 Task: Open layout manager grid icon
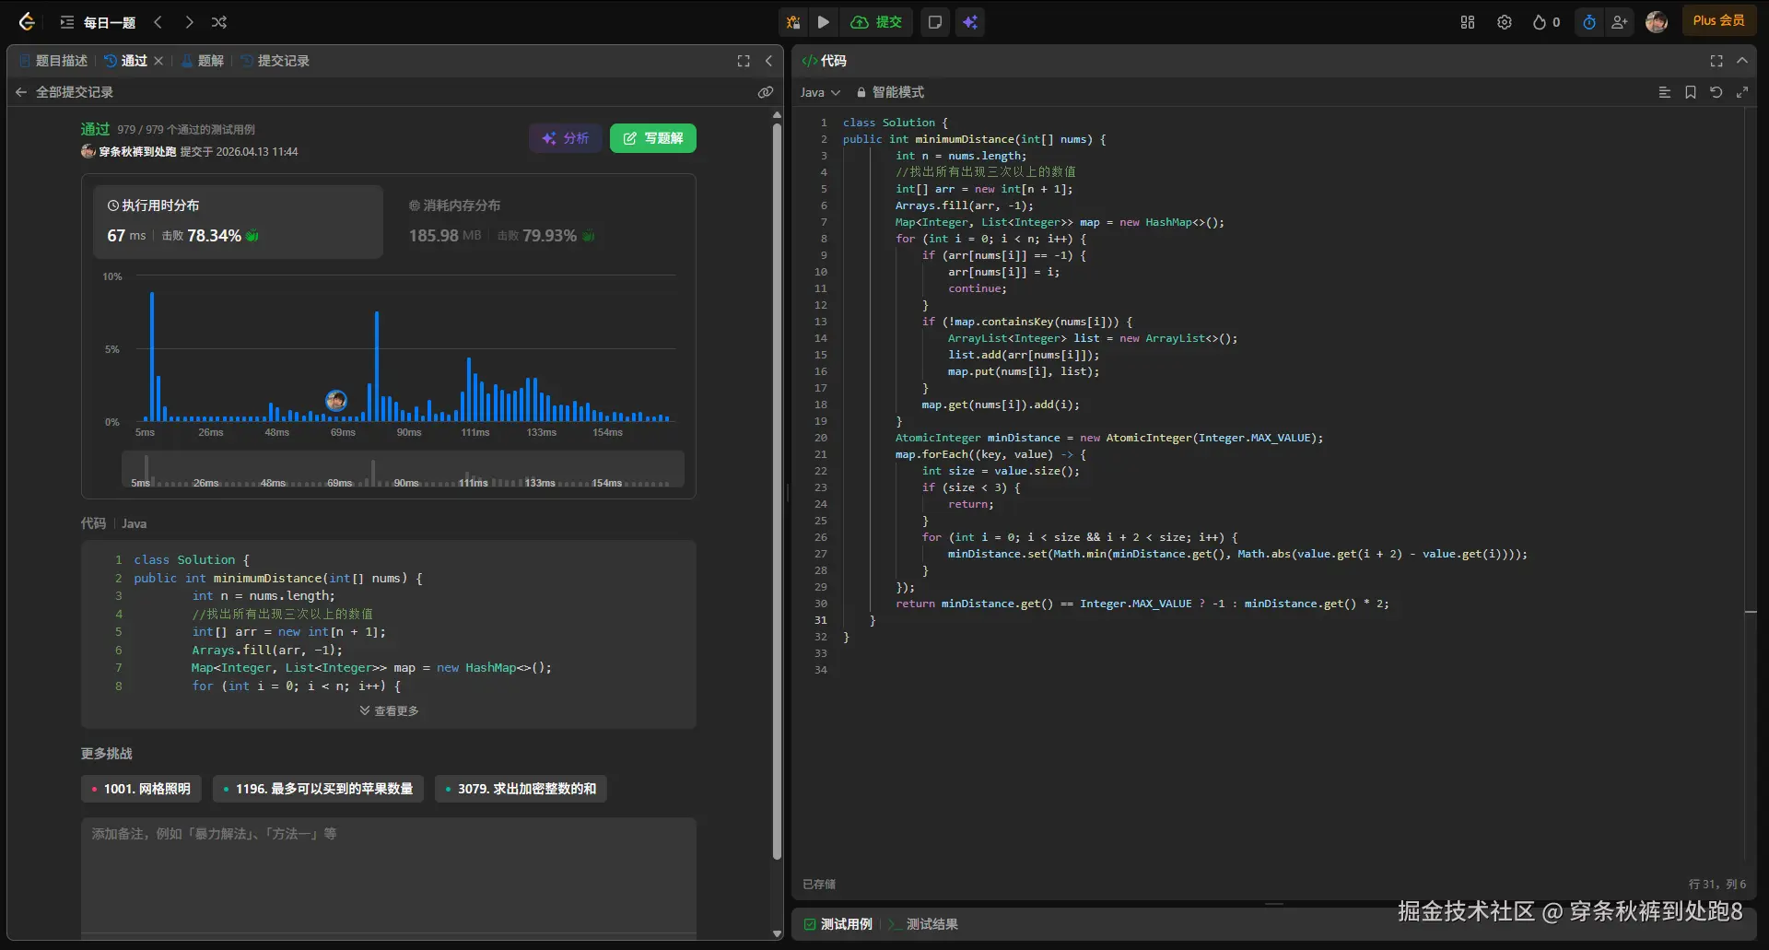pos(1468,22)
